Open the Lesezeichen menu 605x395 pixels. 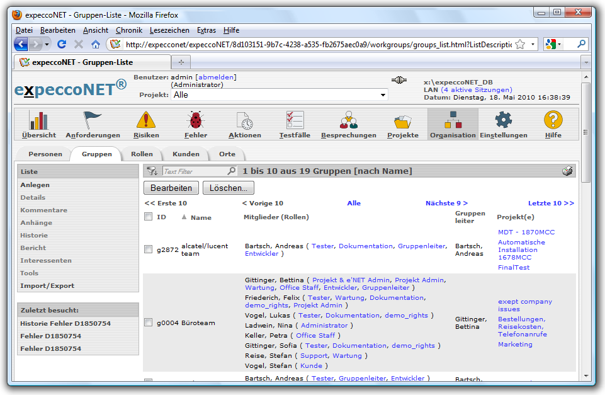(169, 30)
